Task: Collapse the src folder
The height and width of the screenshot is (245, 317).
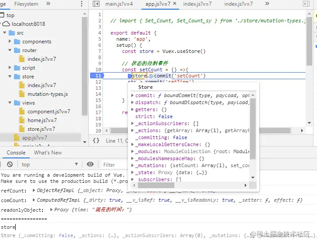Action: 5,32
